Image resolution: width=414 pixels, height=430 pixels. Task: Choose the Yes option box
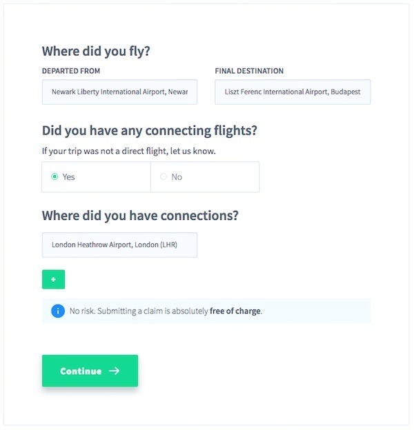pyautogui.click(x=96, y=177)
